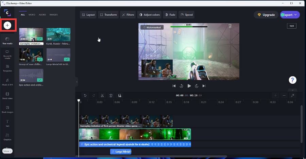Open Music & SFX sidebar section
The width and height of the screenshot is (306, 159).
tap(7, 82)
